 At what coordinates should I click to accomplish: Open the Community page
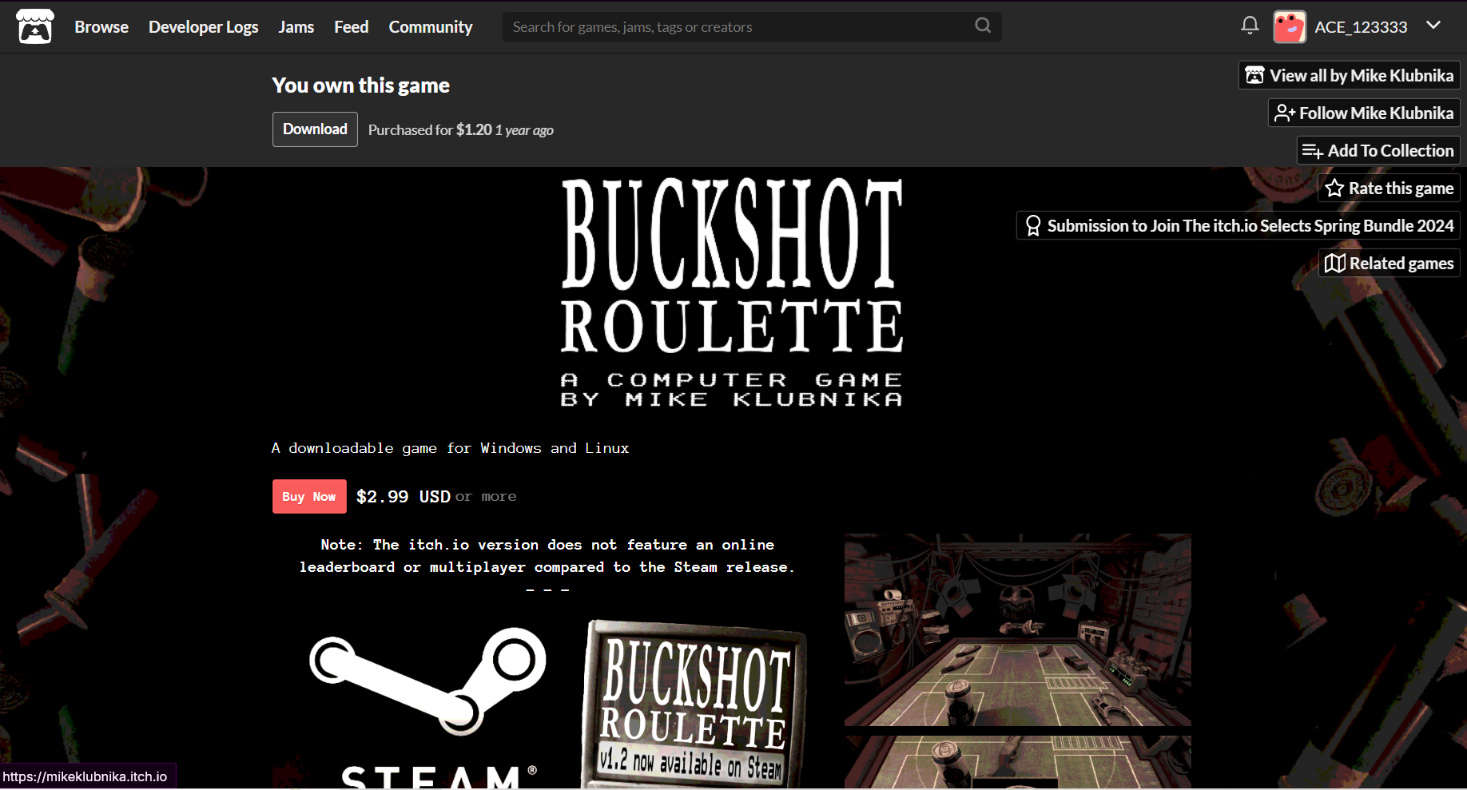click(x=431, y=26)
